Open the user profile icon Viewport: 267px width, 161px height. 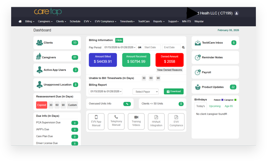point(236,13)
